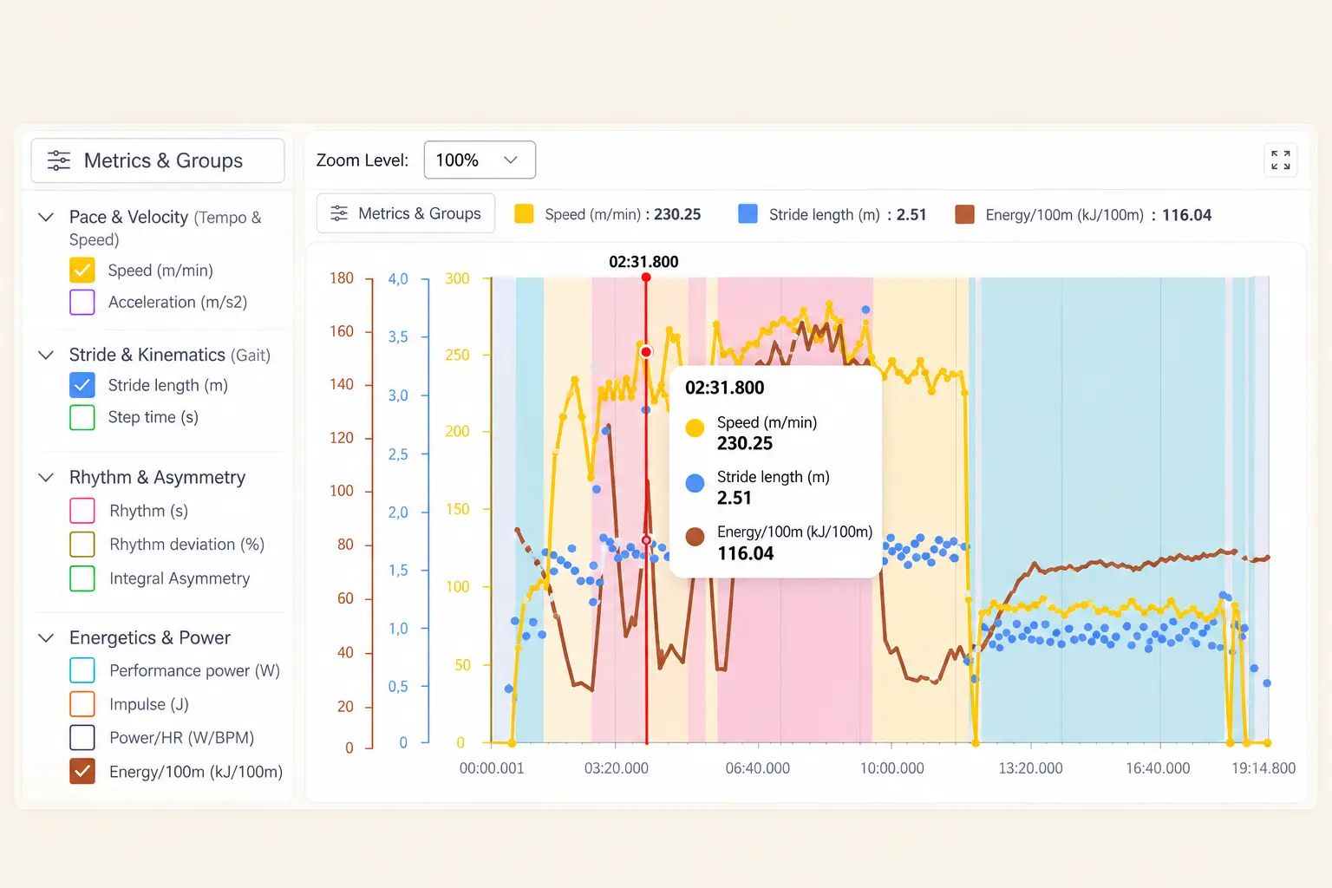The width and height of the screenshot is (1332, 888).
Task: Enable the Impulse (J) checkbox
Action: (x=82, y=704)
